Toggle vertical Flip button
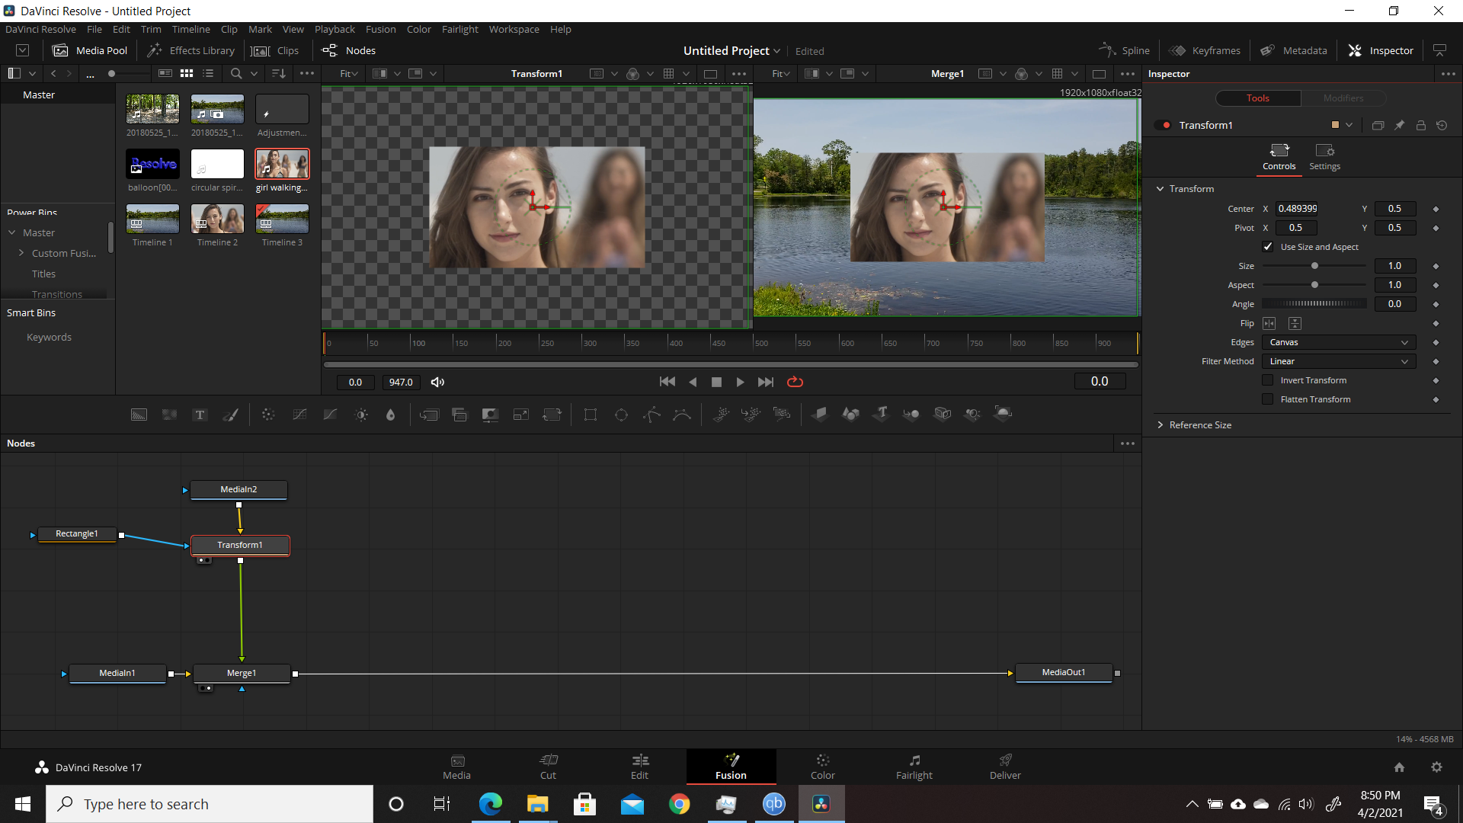The height and width of the screenshot is (823, 1463). [x=1295, y=324]
